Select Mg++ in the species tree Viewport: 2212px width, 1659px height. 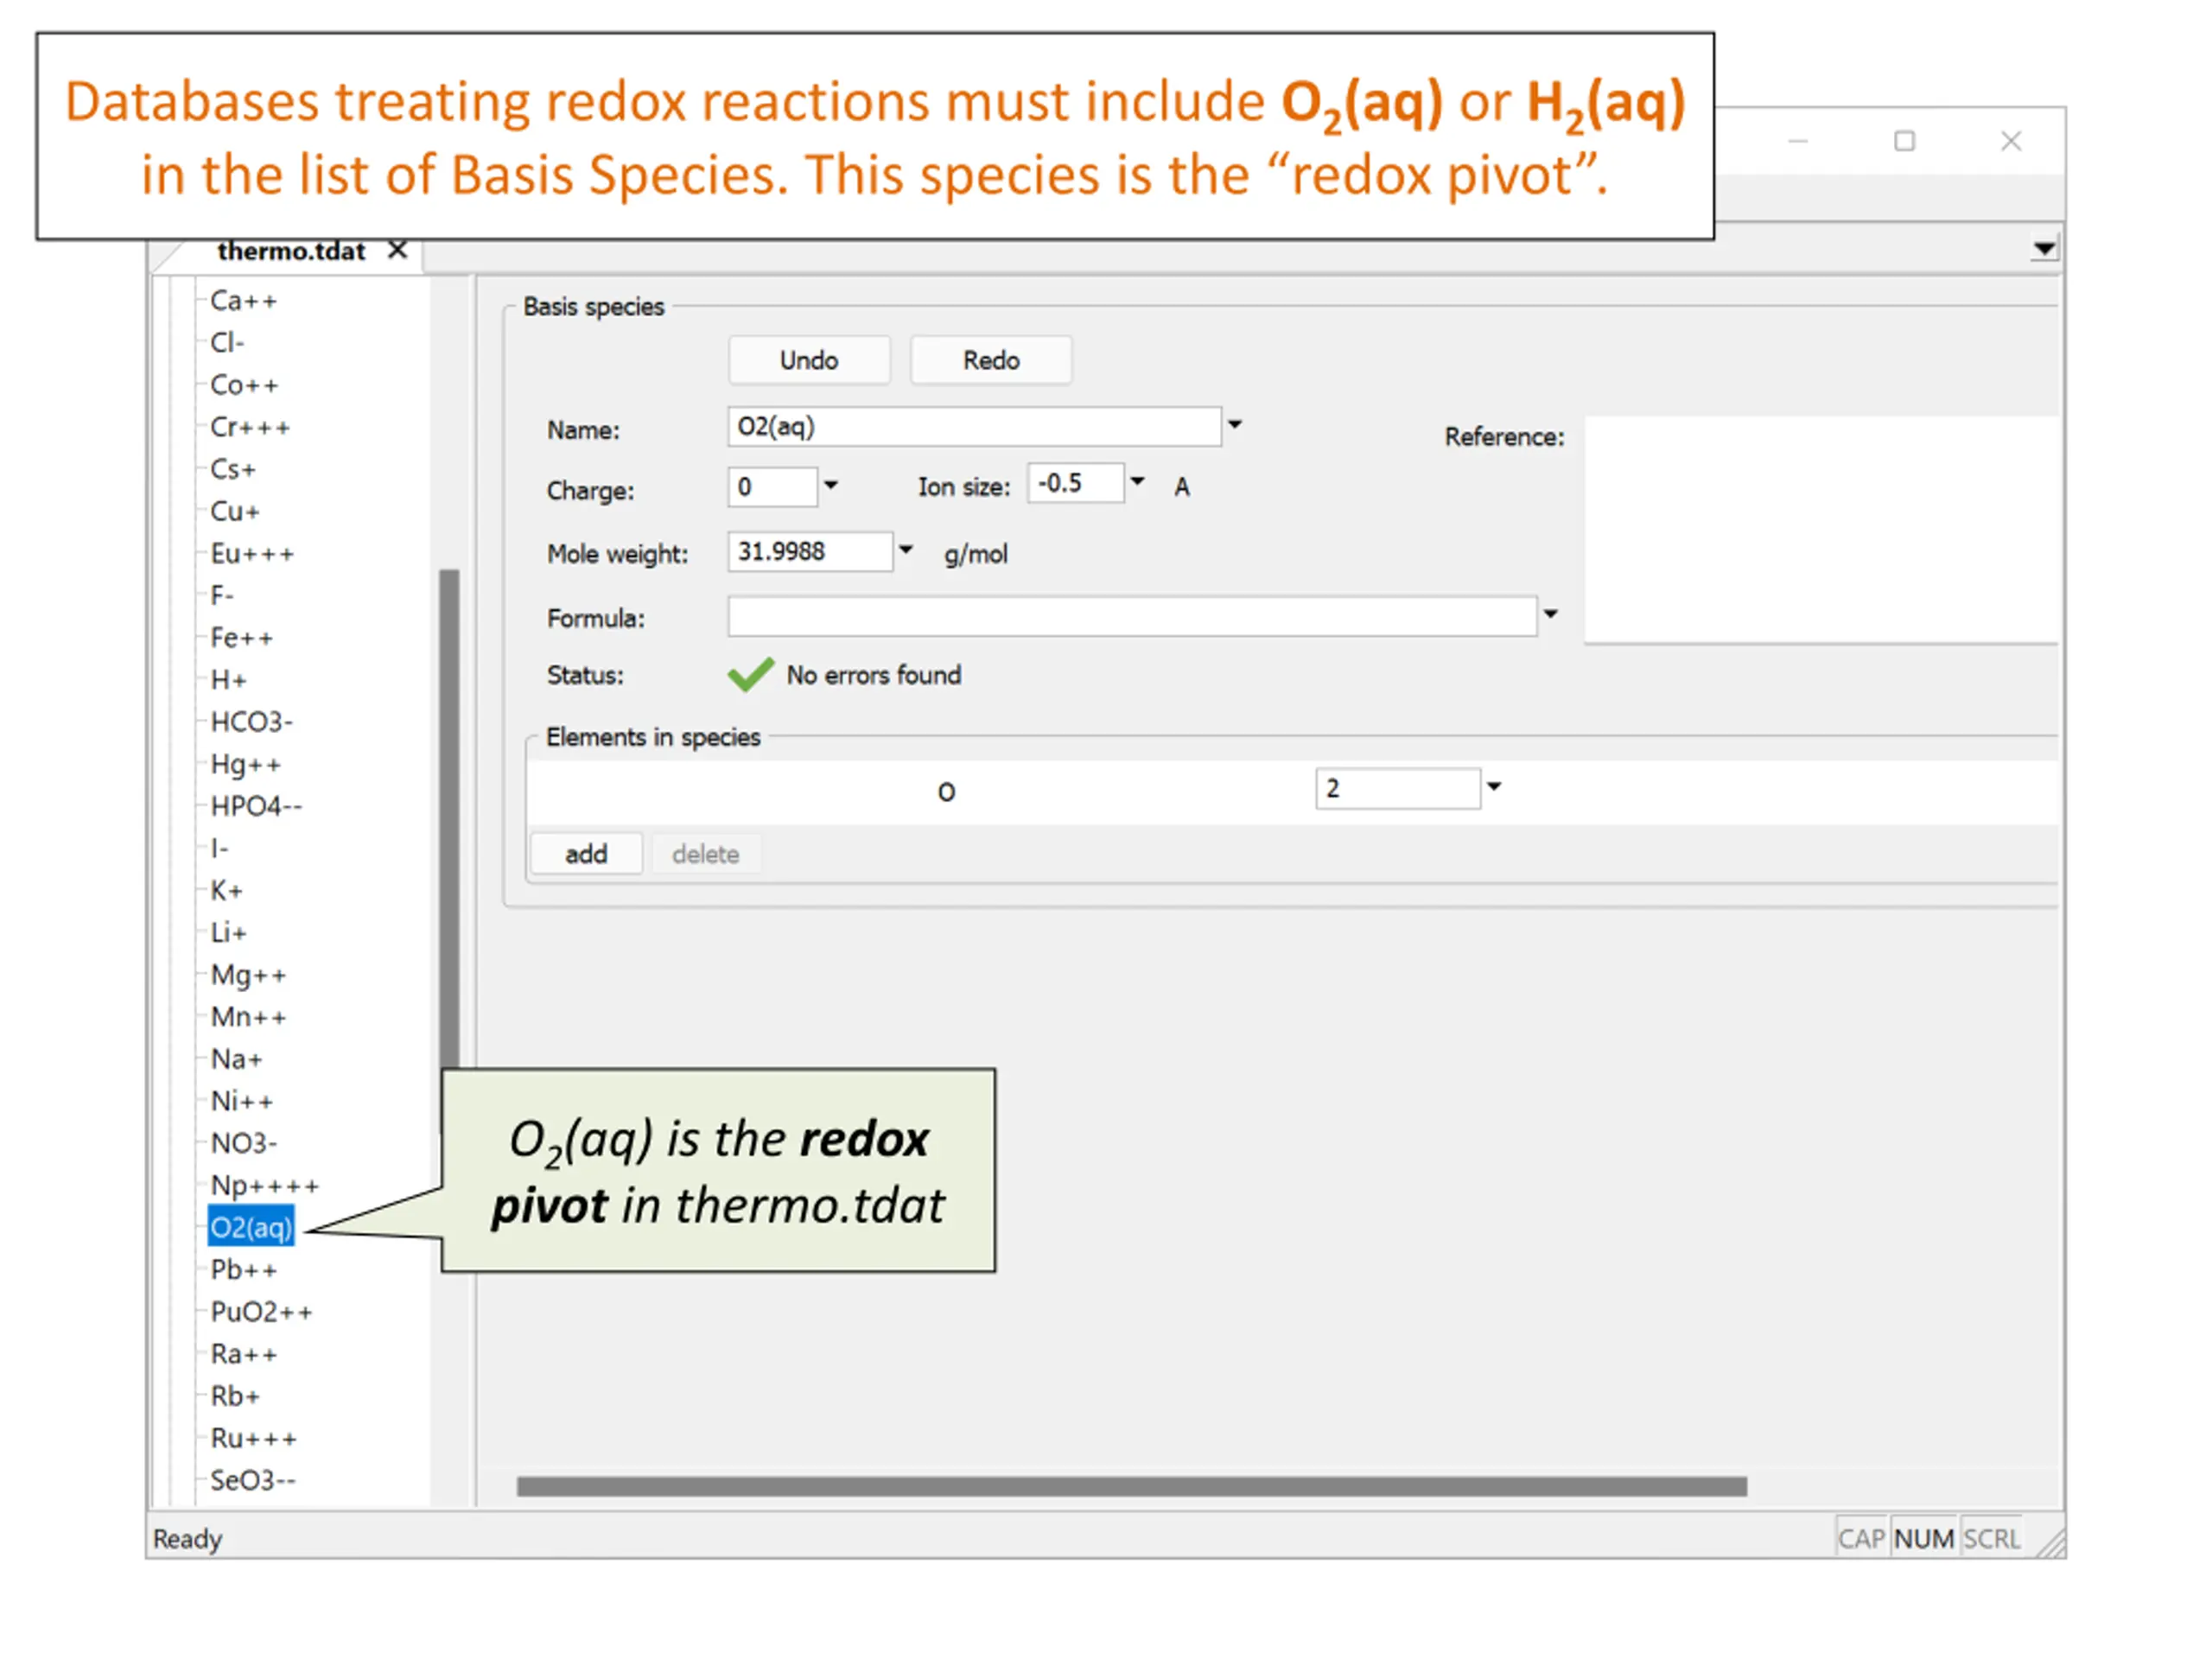[x=248, y=975]
